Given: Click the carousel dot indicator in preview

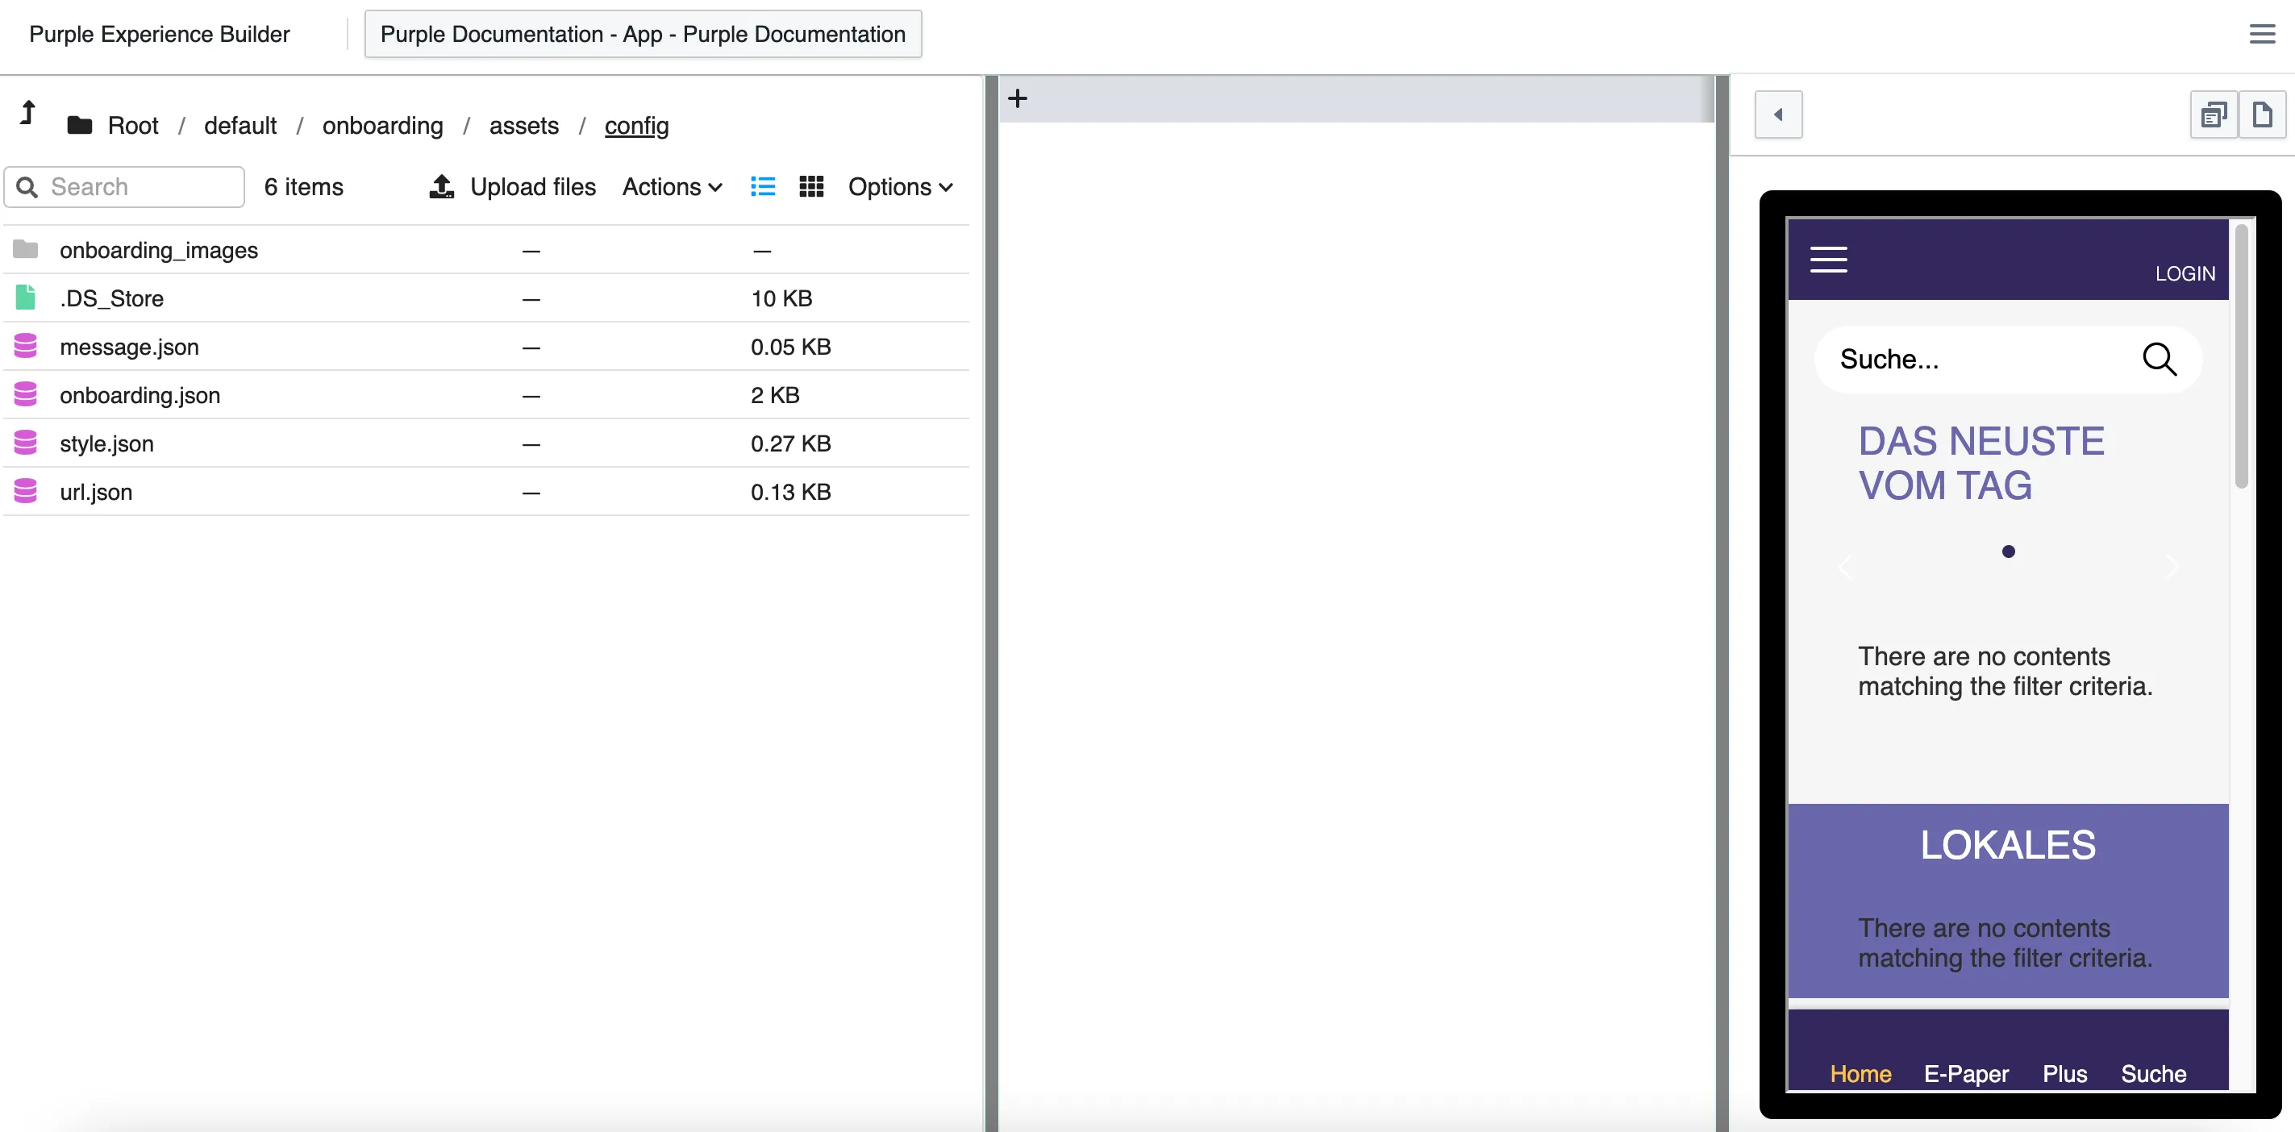Looking at the screenshot, I should coord(2008,551).
